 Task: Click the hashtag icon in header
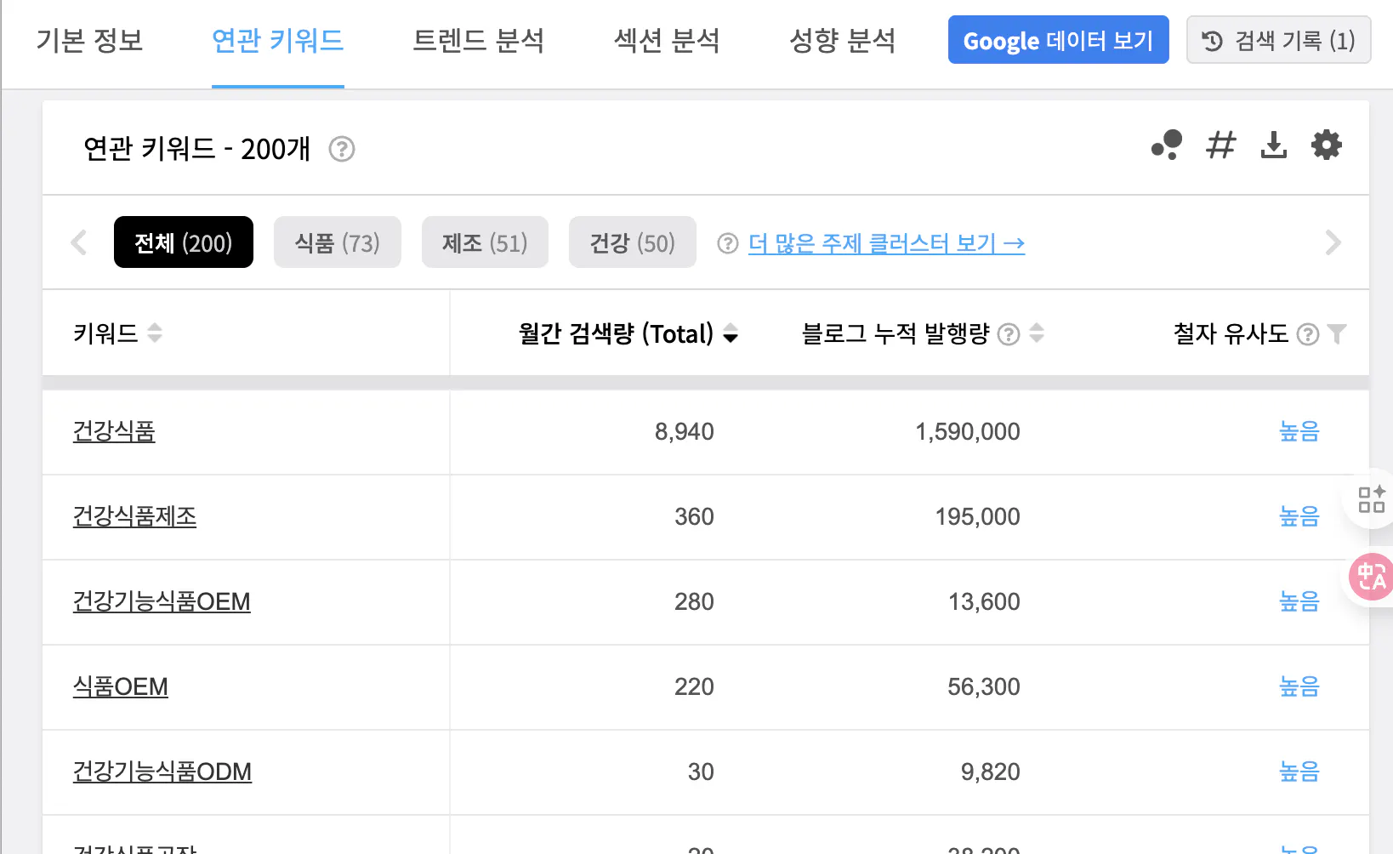[1220, 145]
